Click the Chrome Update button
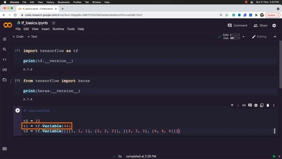The height and width of the screenshot is (159, 282). (273, 15)
